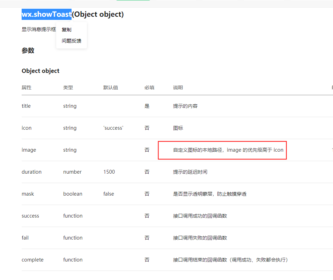Click 否 in the duration row
This screenshot has width=333, height=280.
click(x=147, y=172)
